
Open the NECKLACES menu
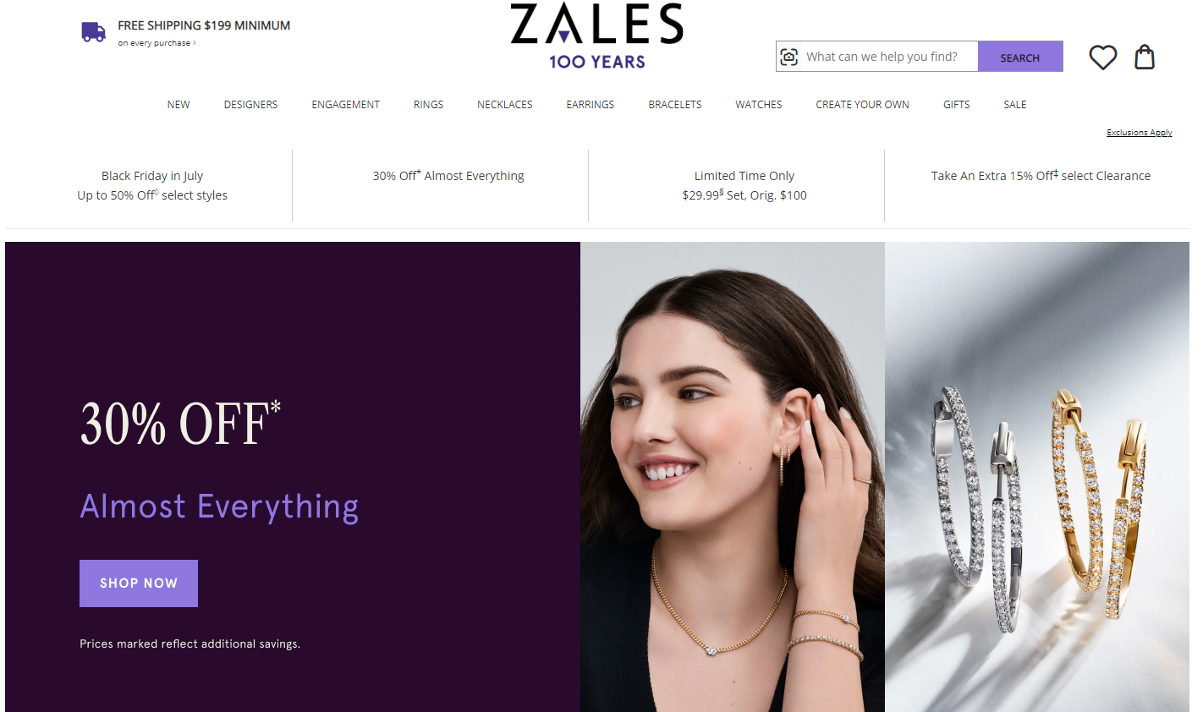coord(505,105)
